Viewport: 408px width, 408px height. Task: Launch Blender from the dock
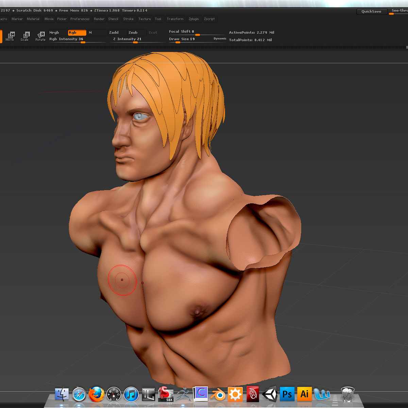click(218, 394)
